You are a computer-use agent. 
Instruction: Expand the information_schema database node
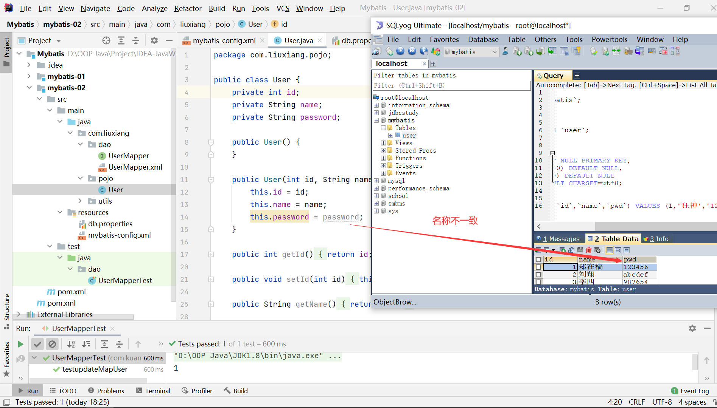pos(376,105)
